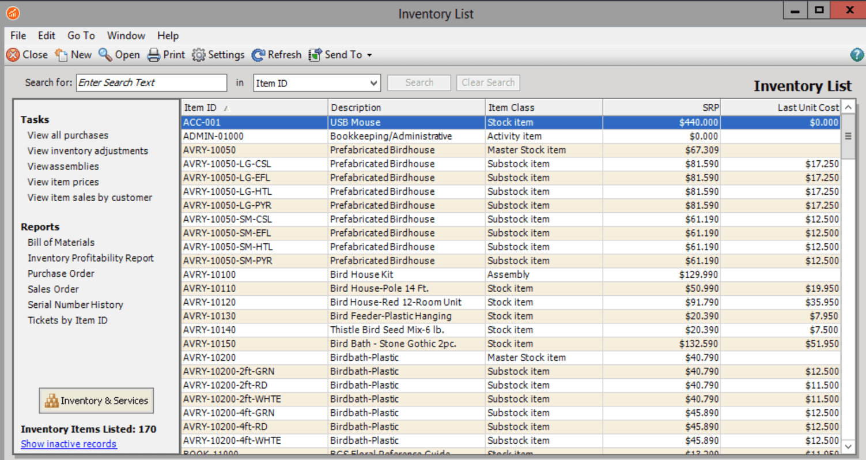Click Show inactive records link

[x=69, y=444]
